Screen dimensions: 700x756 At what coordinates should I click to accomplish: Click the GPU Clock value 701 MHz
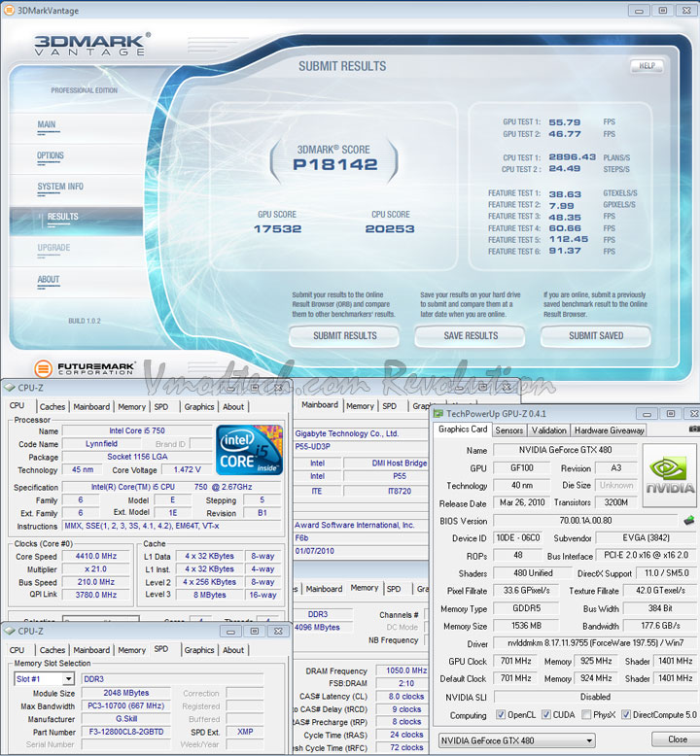(x=515, y=661)
